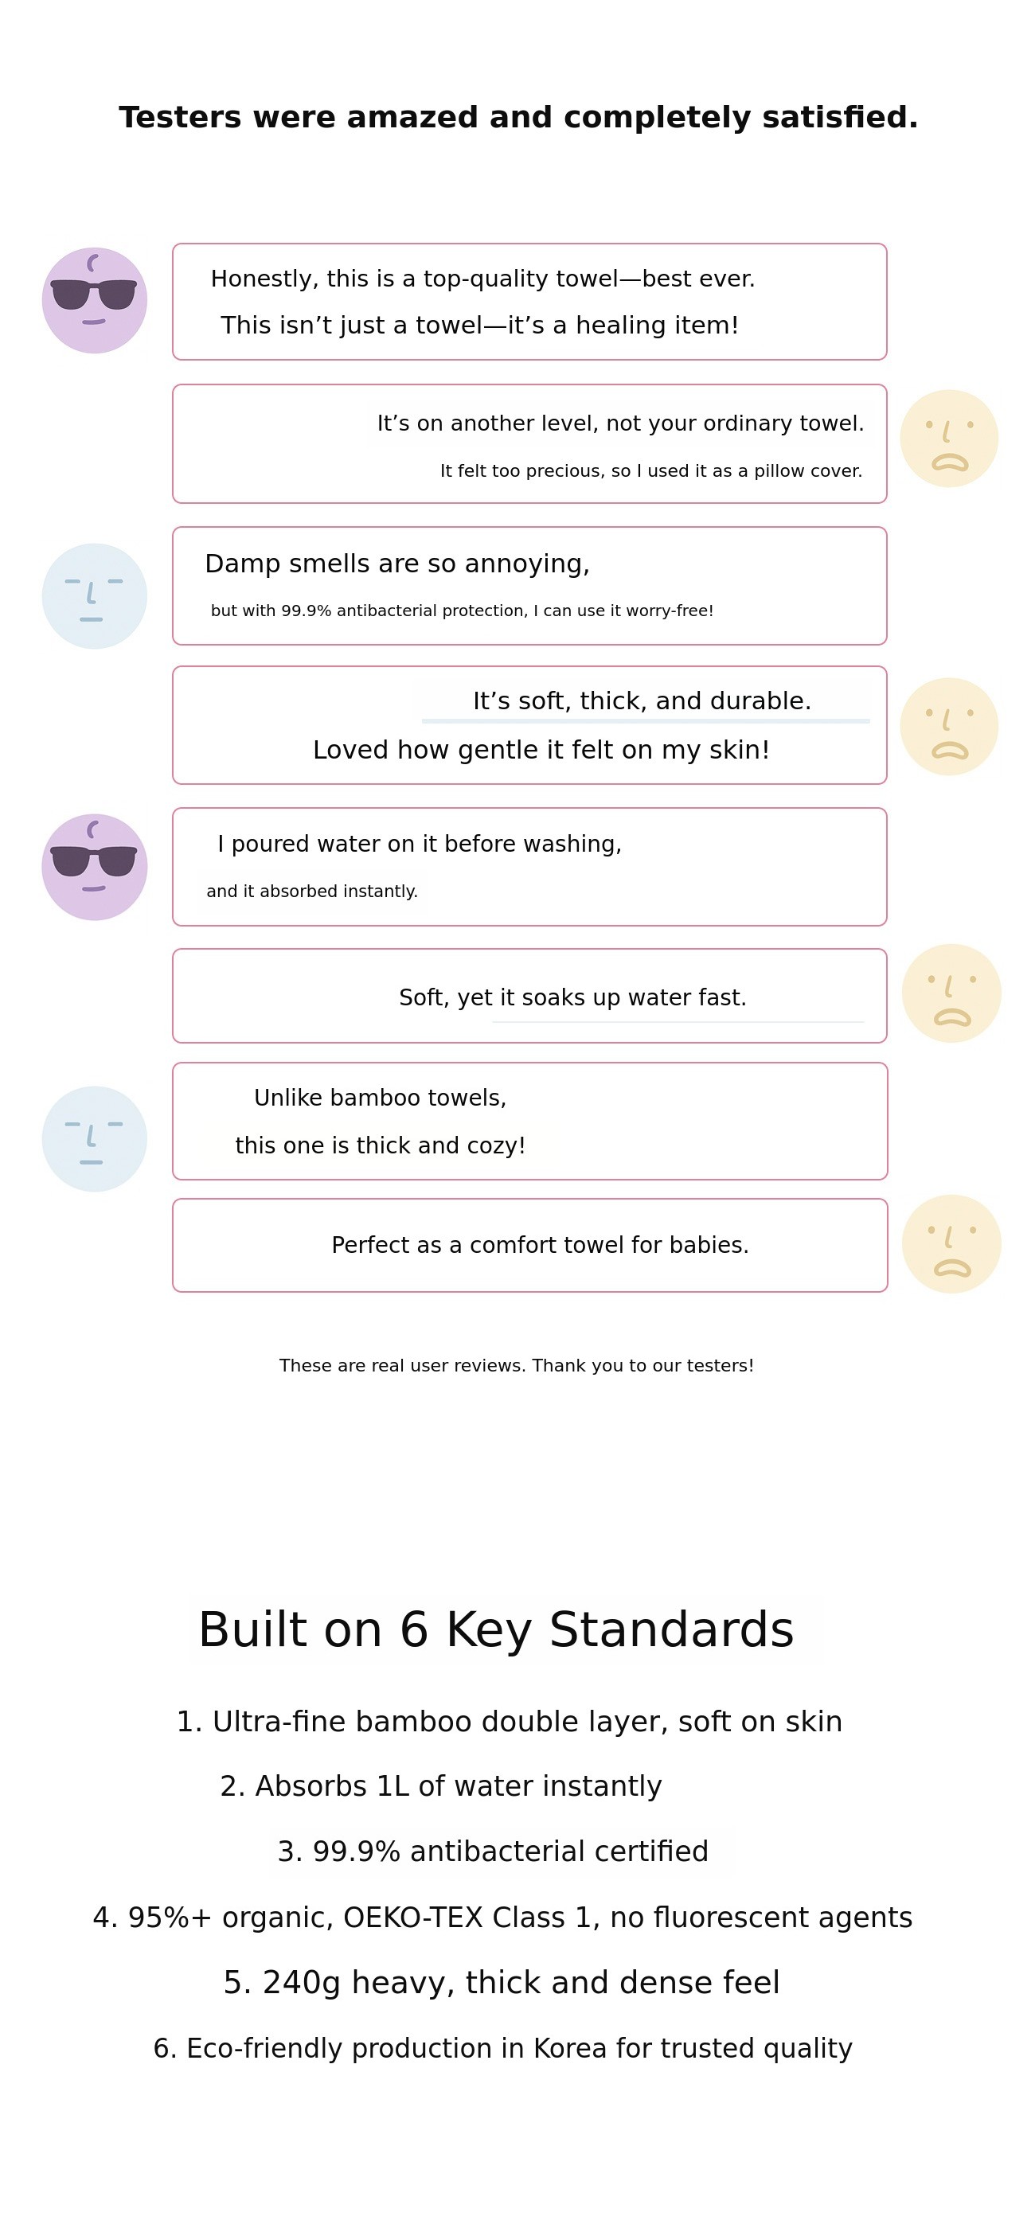The image size is (1035, 2228).
Task: Click the "Perfect as a comfort towel for babies" review
Action: (540, 1245)
